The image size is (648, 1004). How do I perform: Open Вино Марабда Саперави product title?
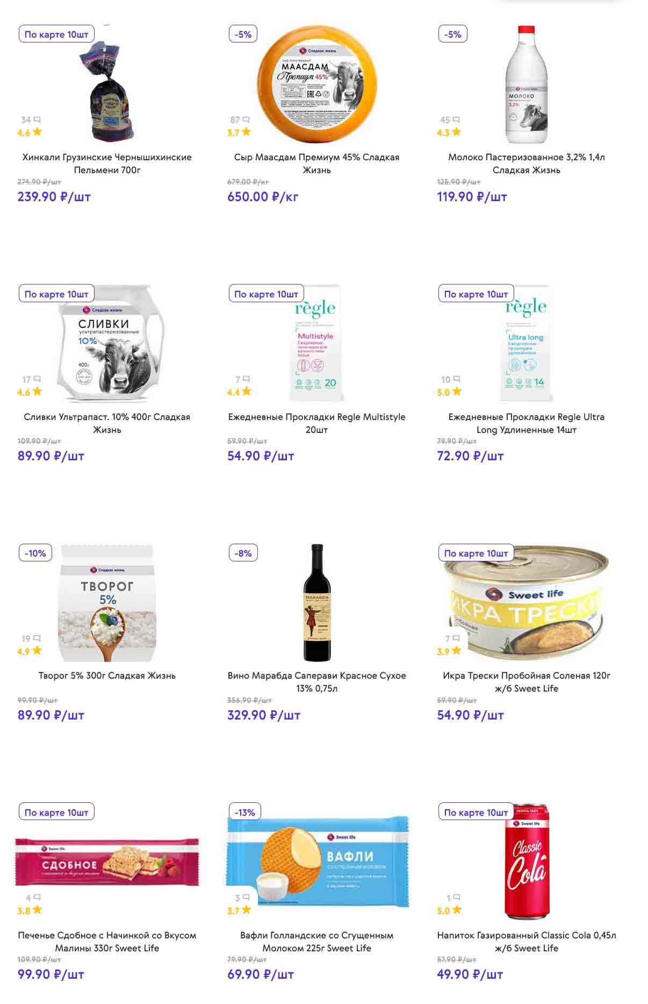tap(316, 682)
